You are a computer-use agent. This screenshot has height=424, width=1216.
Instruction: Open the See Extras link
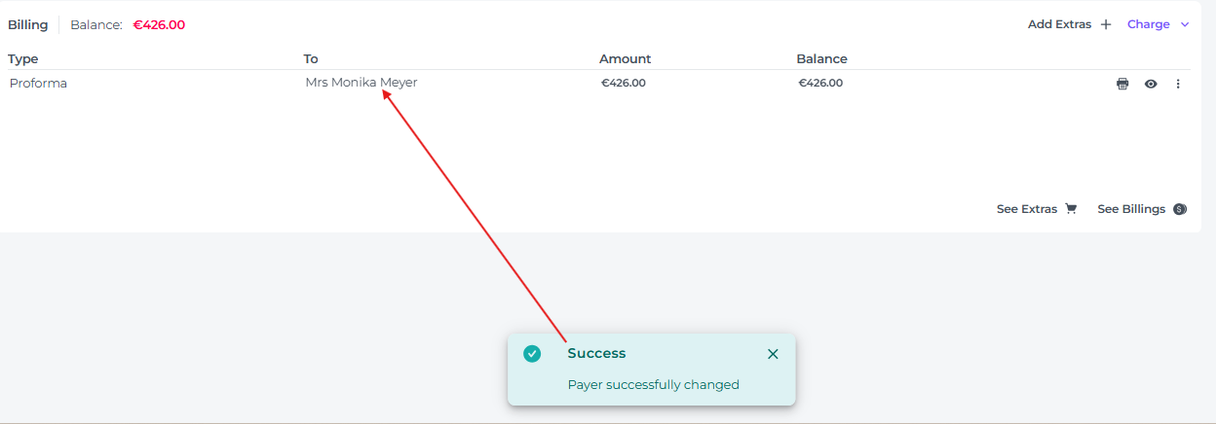coord(1026,209)
